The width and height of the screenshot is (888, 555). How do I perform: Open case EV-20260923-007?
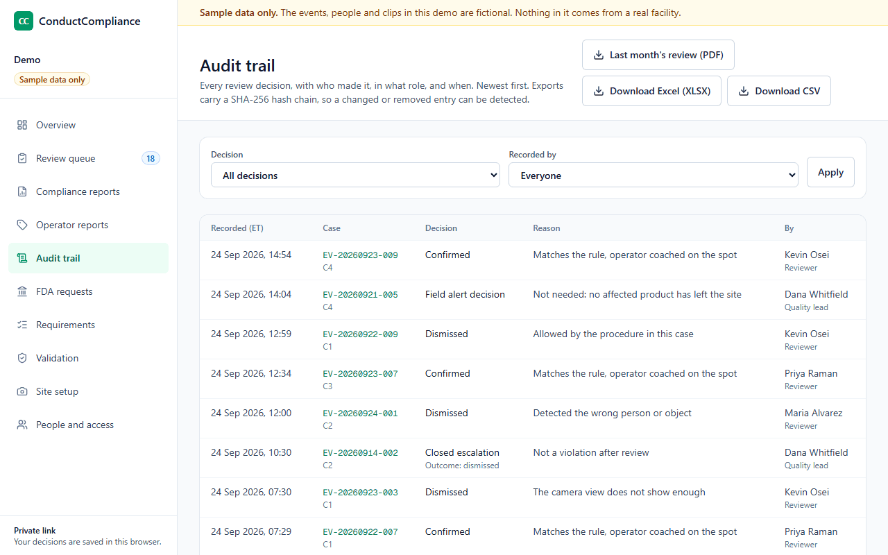click(360, 374)
